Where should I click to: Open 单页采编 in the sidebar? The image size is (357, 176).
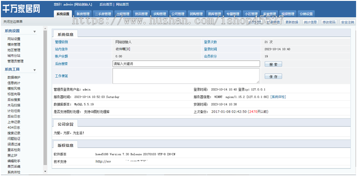tap(14, 166)
